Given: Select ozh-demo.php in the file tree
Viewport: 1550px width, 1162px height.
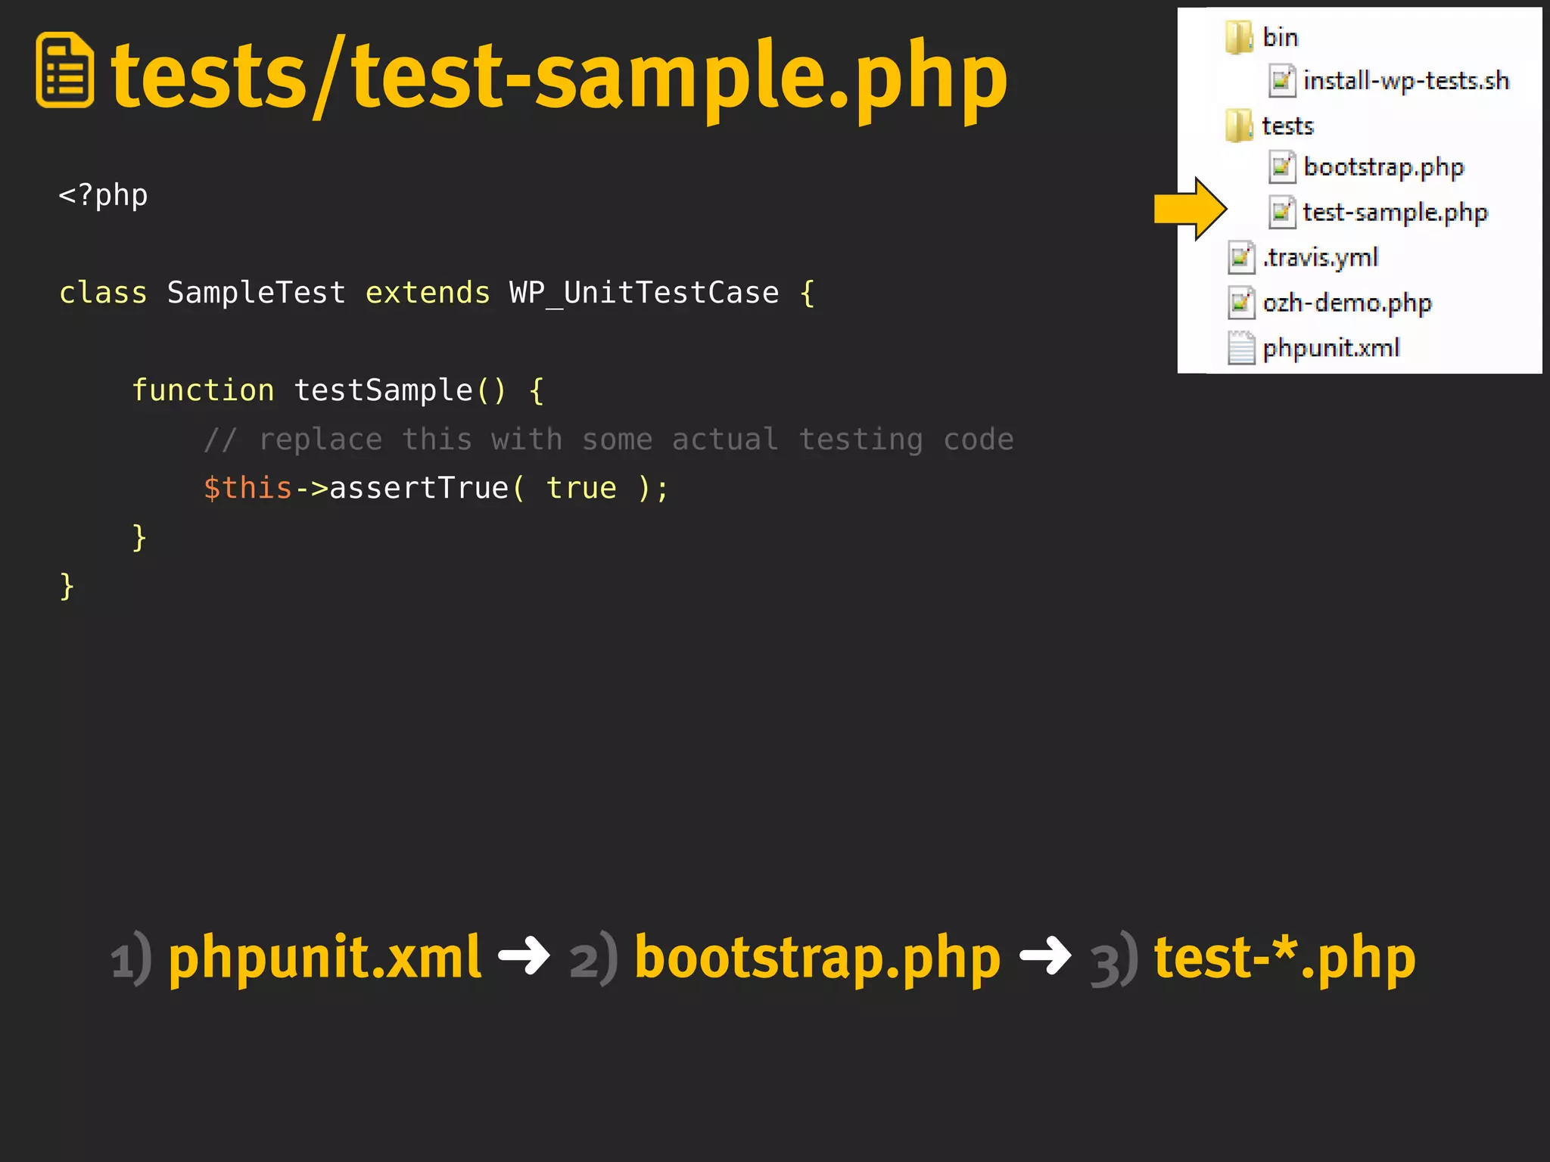Looking at the screenshot, I should click(1347, 303).
